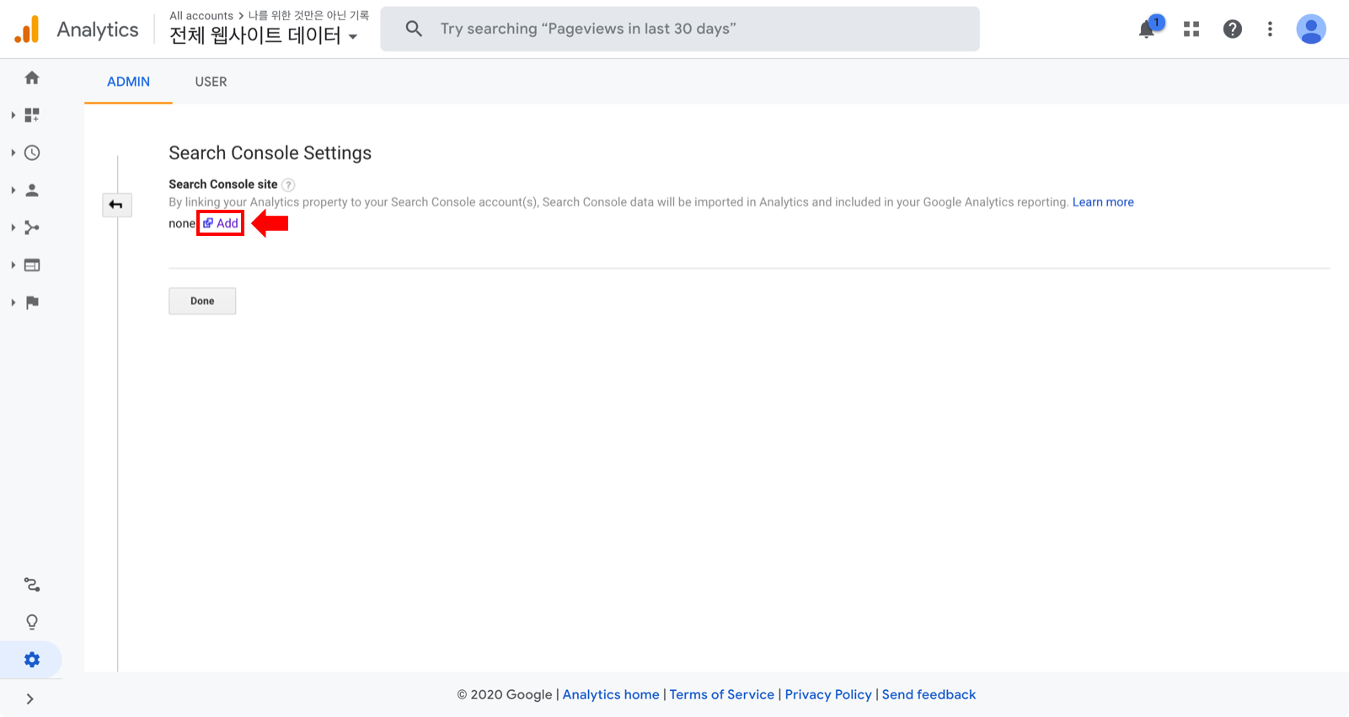Open the Help question mark icon
Viewport: 1349px width, 717px height.
(x=1233, y=29)
